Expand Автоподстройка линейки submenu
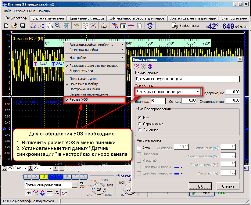The width and height of the screenshot is (251, 205). click(x=95, y=45)
